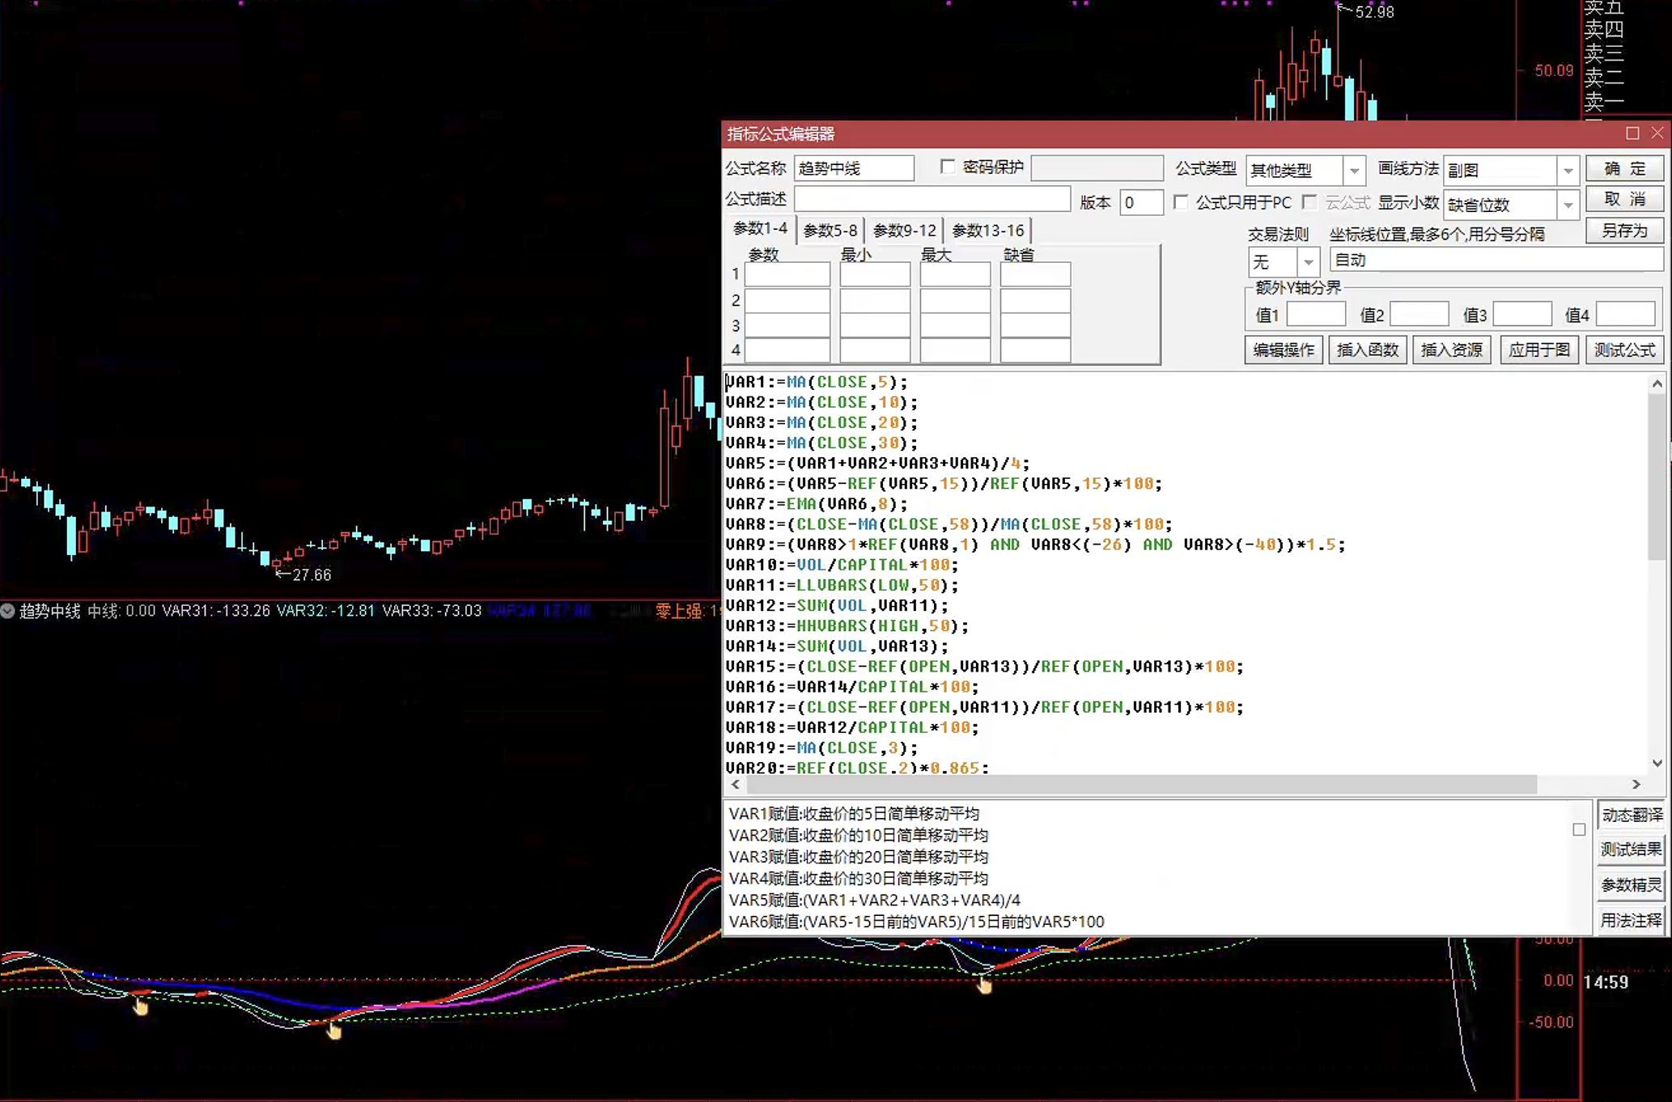The height and width of the screenshot is (1102, 1672).
Task: Click the 版本 number field
Action: [x=1141, y=202]
